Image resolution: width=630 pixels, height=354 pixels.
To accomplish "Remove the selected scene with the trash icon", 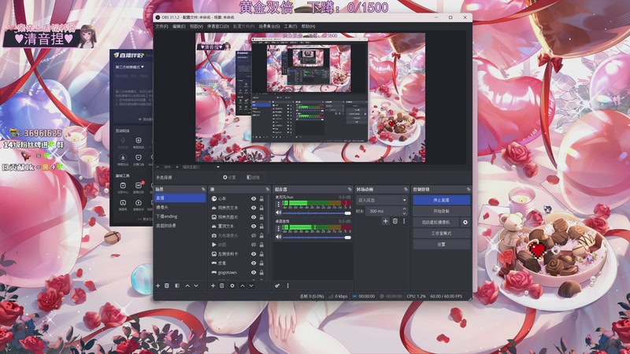I will 167,286.
